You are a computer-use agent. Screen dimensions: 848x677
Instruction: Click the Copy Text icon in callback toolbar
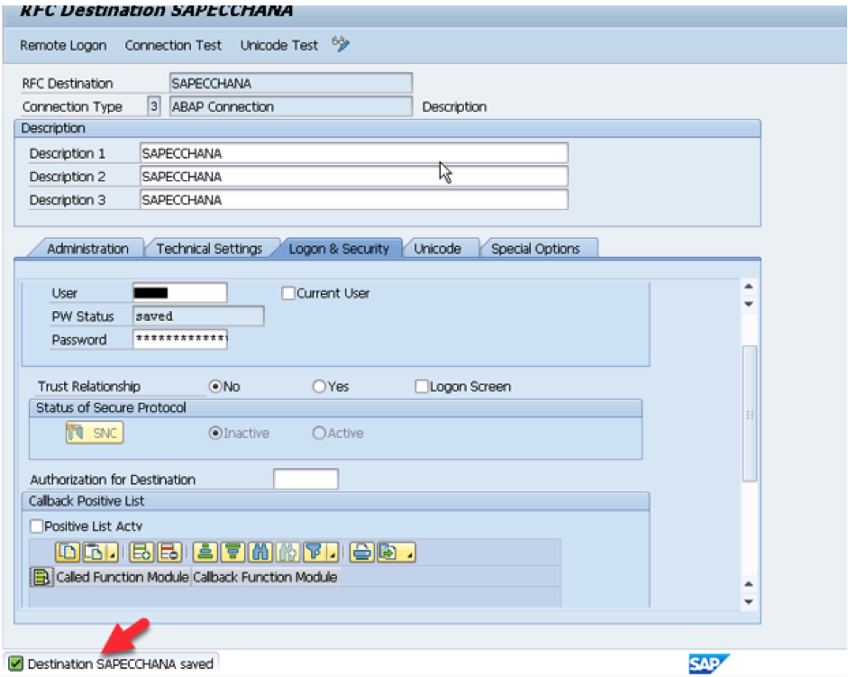pos(68,552)
